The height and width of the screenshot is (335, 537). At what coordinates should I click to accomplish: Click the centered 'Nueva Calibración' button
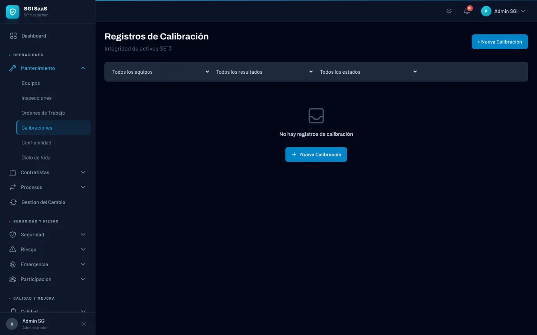[316, 155]
